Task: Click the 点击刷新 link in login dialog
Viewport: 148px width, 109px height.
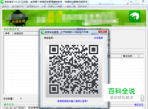Action: (98, 38)
